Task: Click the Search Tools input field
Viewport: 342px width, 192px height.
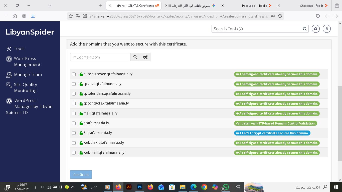Action: point(260,29)
